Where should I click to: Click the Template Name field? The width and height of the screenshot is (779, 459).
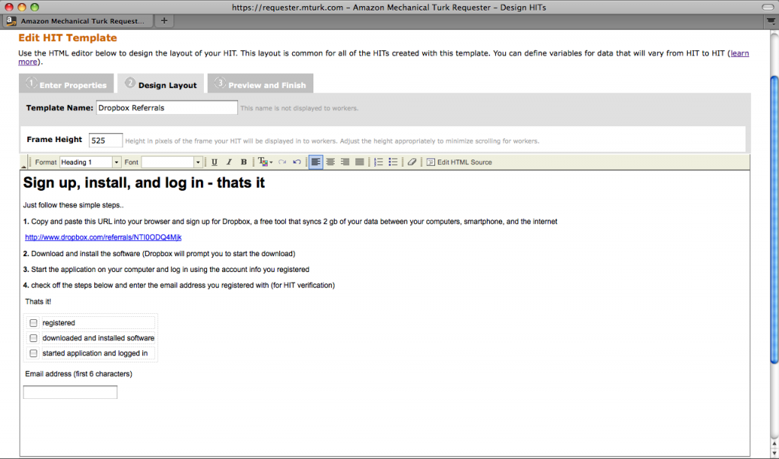pyautogui.click(x=167, y=108)
